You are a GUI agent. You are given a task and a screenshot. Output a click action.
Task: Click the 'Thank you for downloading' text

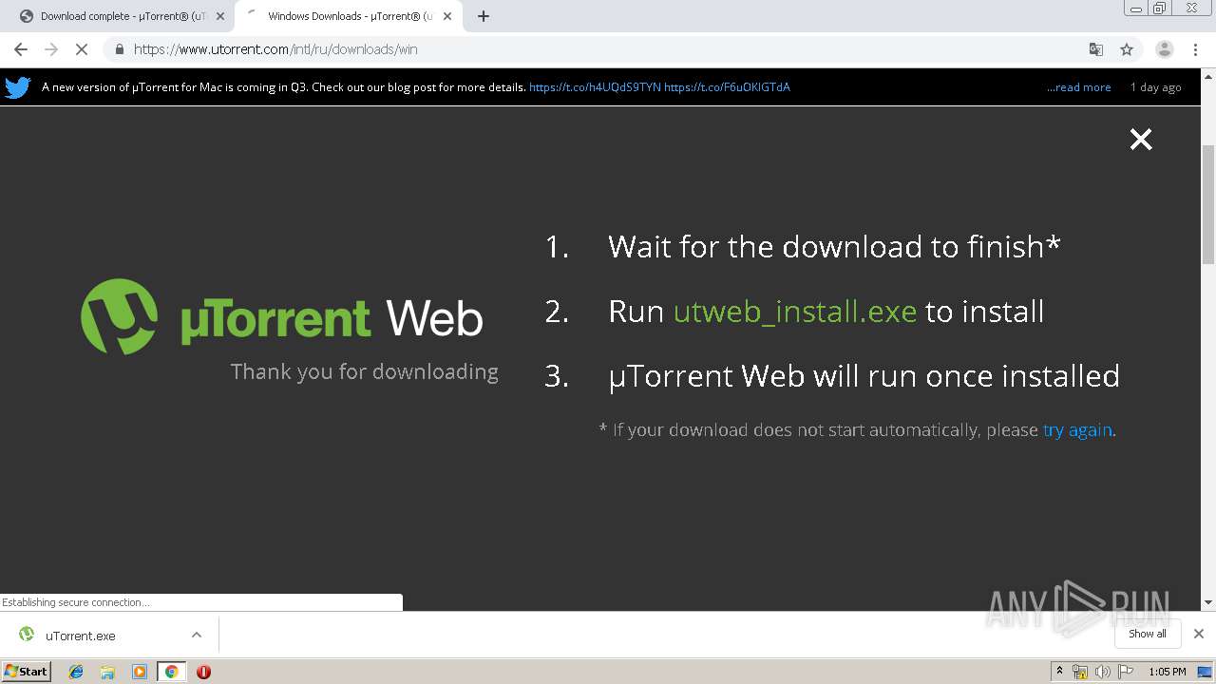coord(365,371)
